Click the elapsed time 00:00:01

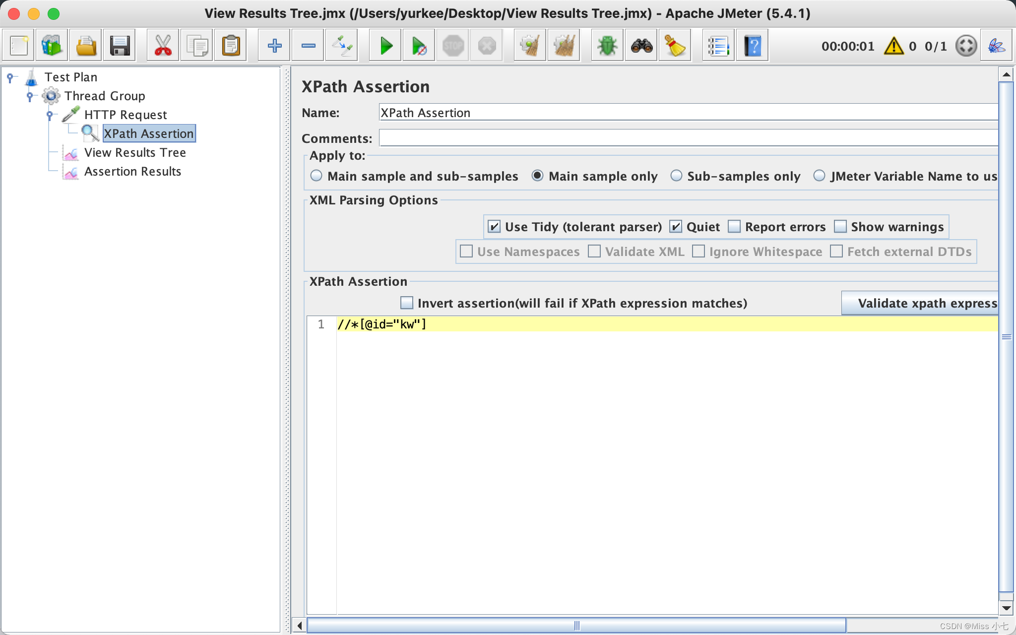click(x=847, y=46)
